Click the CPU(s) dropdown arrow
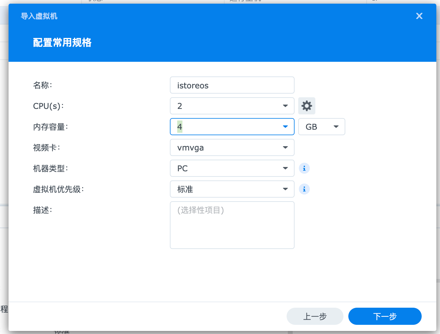 coord(285,106)
